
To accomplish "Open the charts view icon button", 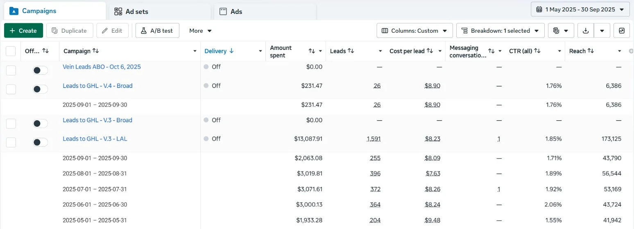I will 622,31.
